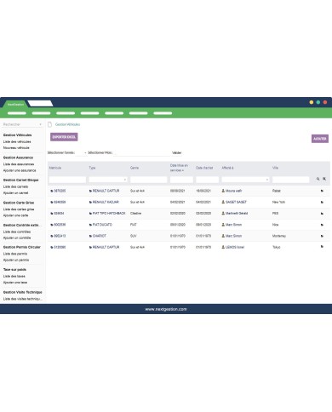Image resolution: width=332 pixels, height=412 pixels.
Task: Open Liste des permis link
Action: coord(15,254)
